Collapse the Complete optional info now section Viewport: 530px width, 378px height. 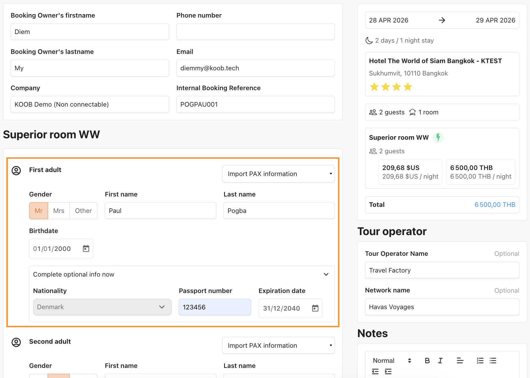coord(326,274)
